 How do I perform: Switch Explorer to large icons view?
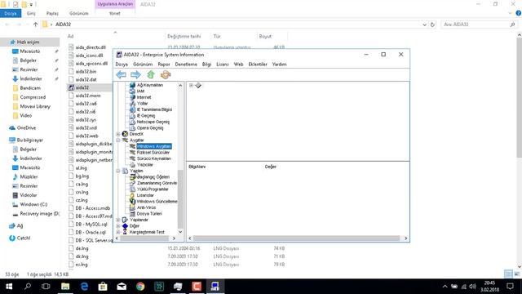click(516, 274)
